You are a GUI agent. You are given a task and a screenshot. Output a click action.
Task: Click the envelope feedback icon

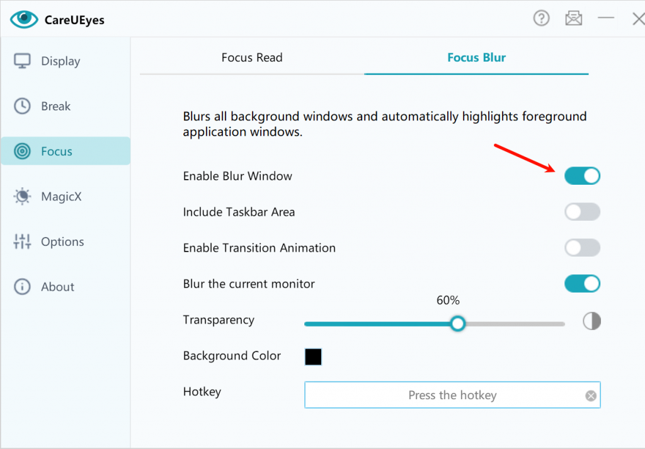click(573, 18)
